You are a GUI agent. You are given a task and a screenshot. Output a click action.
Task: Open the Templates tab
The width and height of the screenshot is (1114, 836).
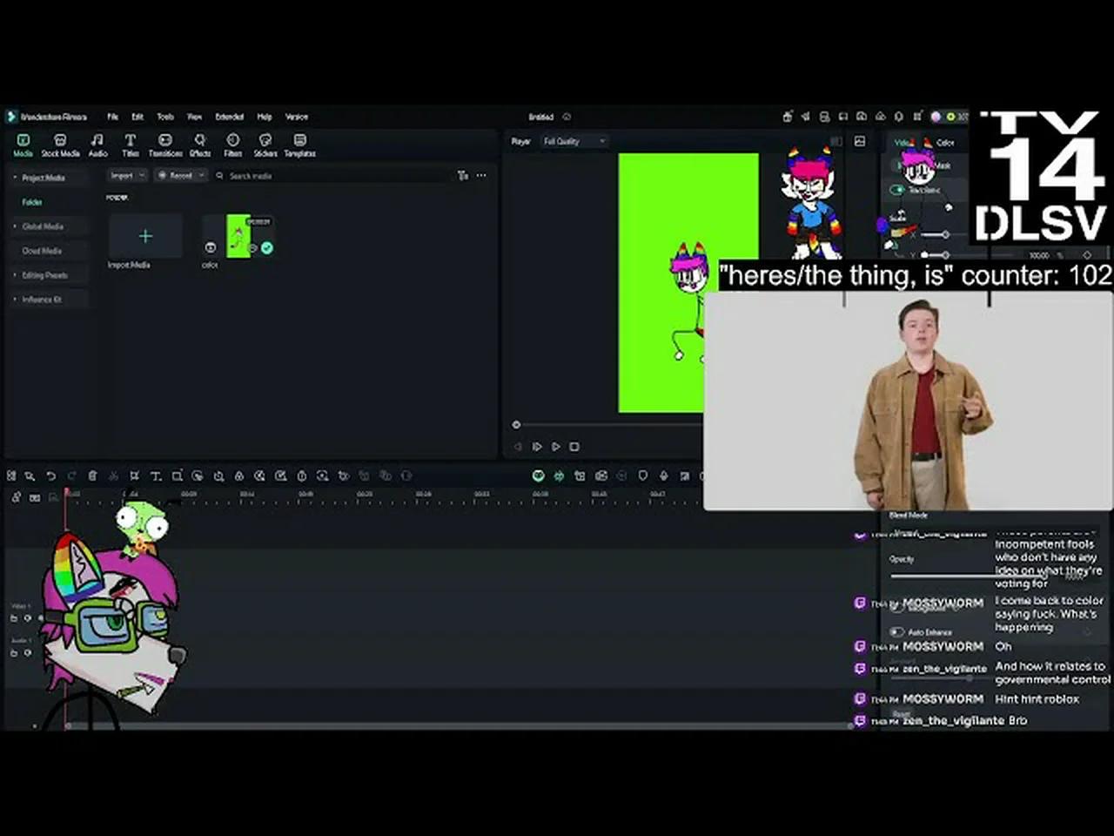coord(299,145)
